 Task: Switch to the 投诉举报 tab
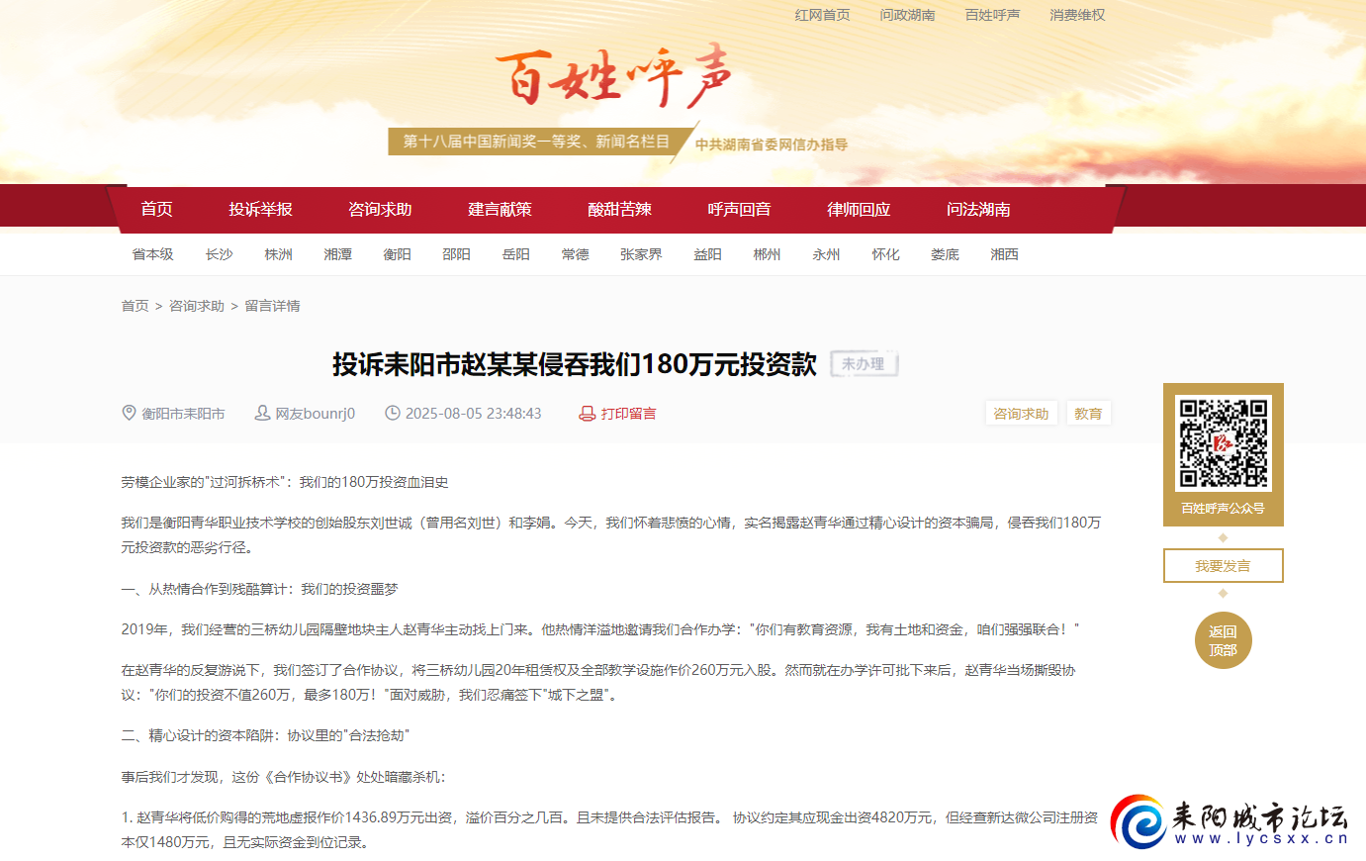pyautogui.click(x=260, y=209)
